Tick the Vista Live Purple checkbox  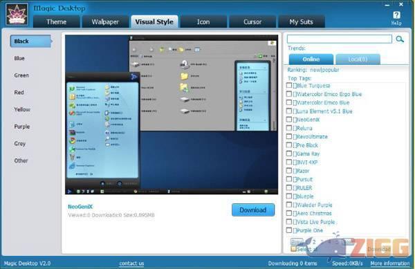289,222
